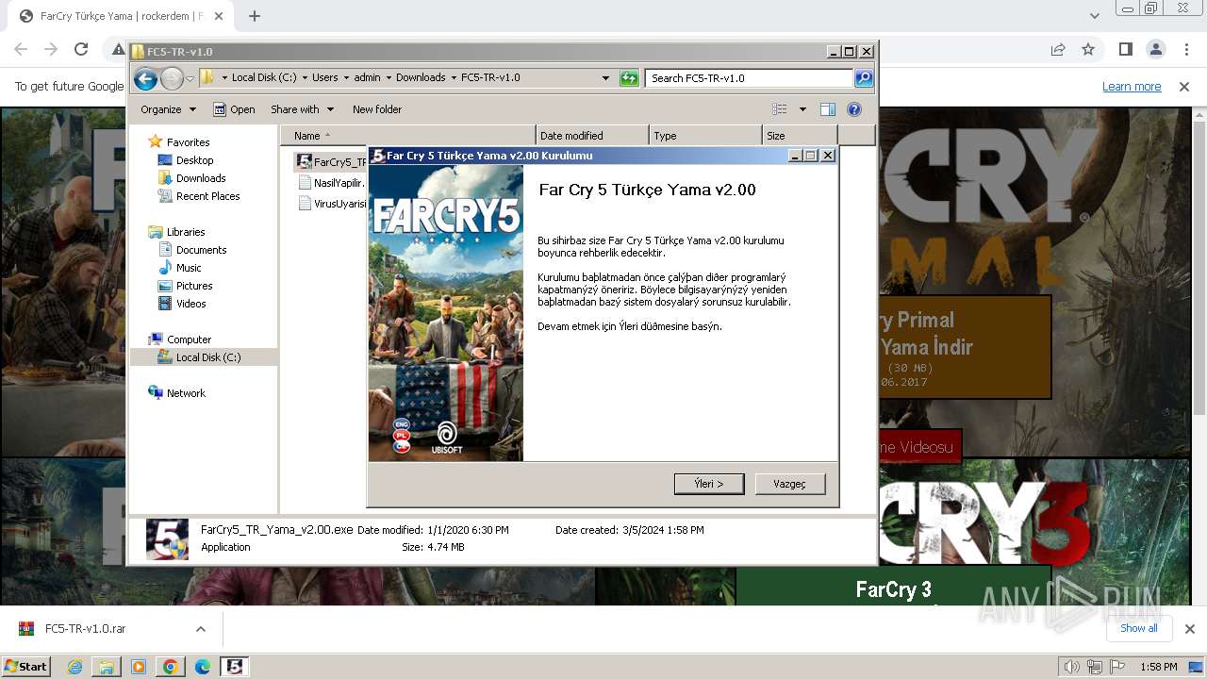Open the Organize dropdown menu
Viewport: 1207px width, 679px height.
click(x=169, y=109)
